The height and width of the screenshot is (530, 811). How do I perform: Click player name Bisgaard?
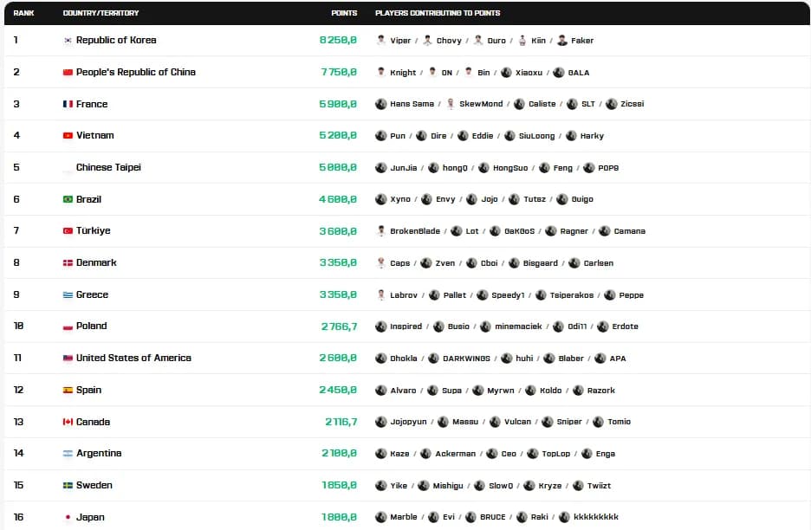541,263
